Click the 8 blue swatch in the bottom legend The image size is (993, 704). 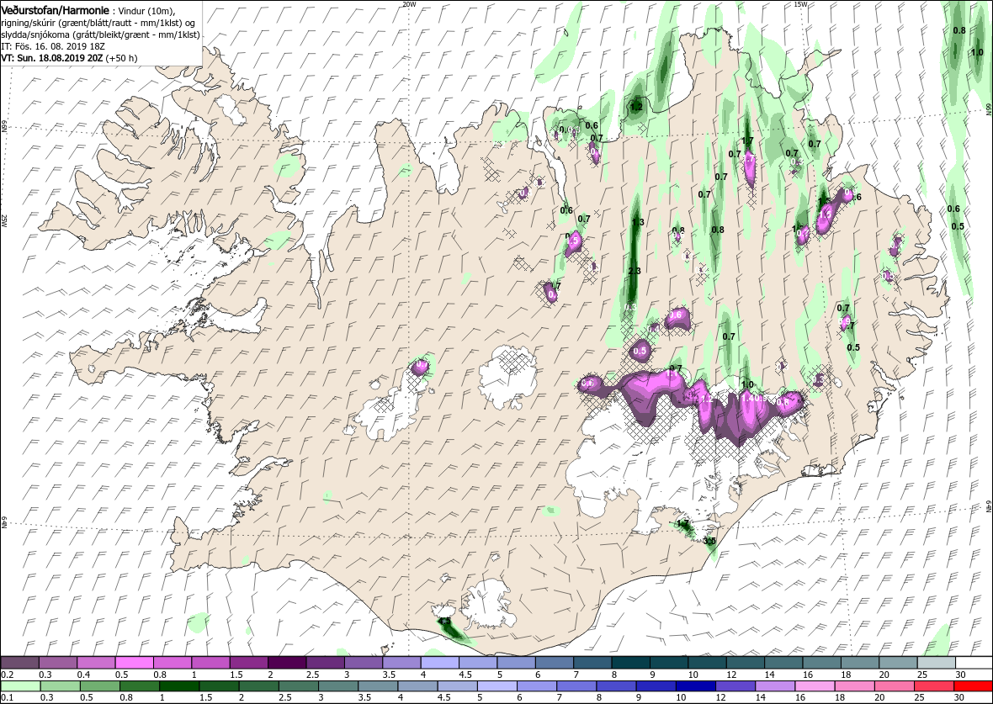click(615, 687)
